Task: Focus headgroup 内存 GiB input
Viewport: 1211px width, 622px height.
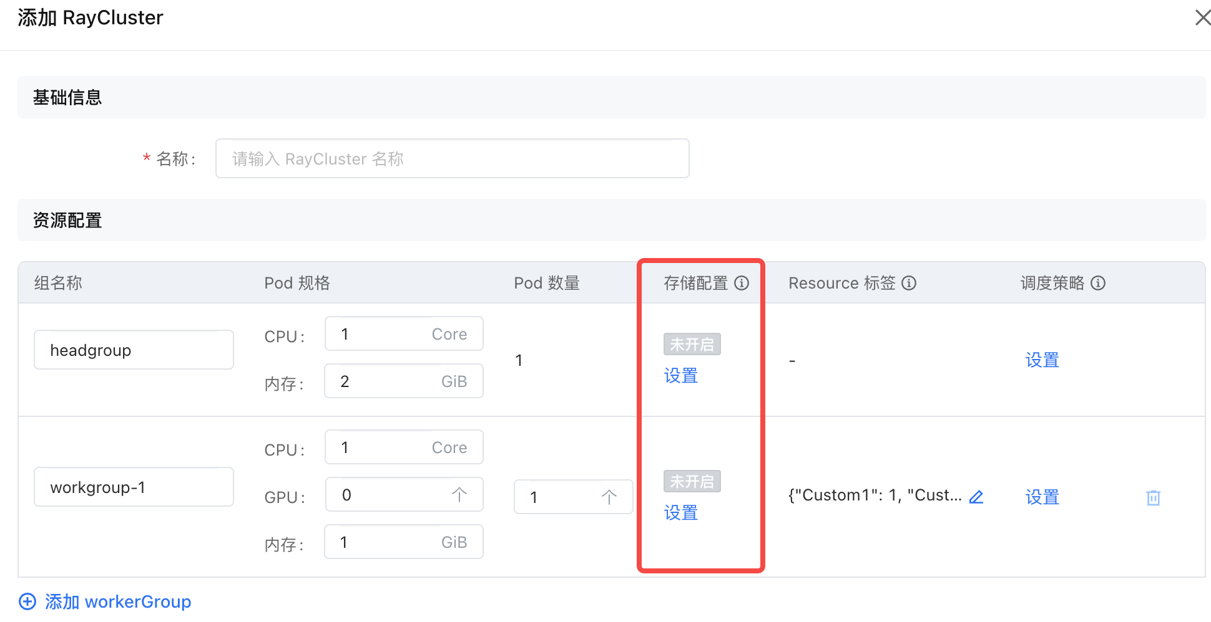Action: click(x=404, y=381)
